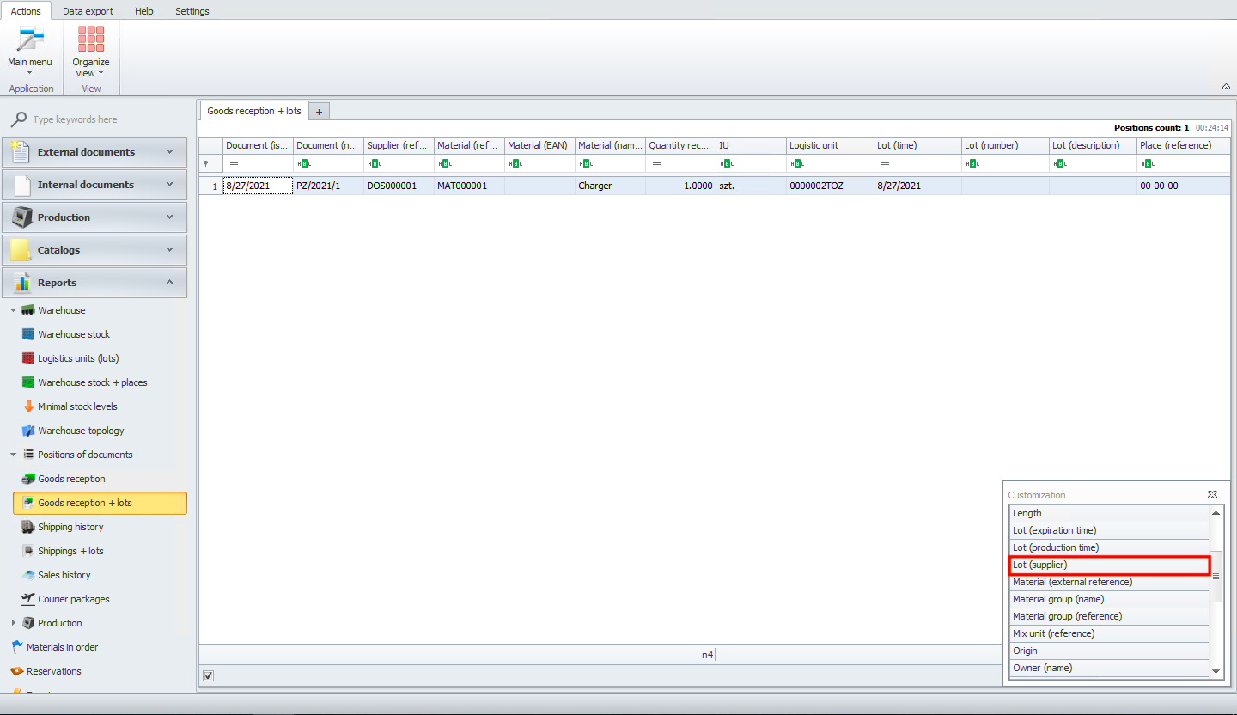Expand the Internal documents section
The image size is (1237, 715).
click(x=94, y=185)
